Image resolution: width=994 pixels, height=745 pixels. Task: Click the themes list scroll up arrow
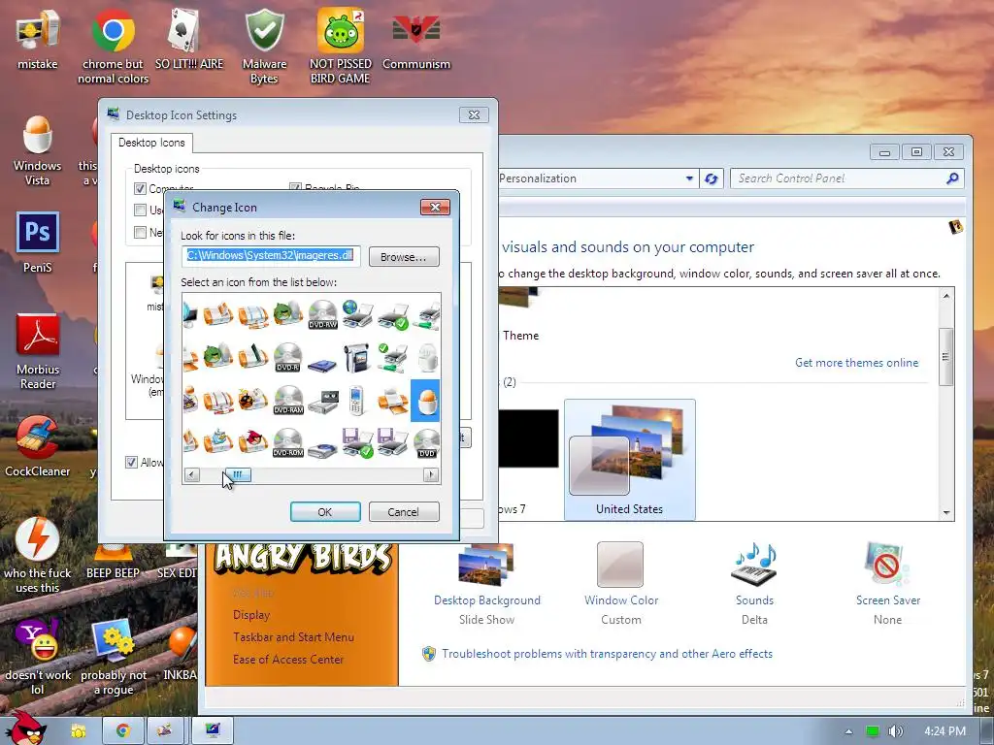click(x=945, y=295)
